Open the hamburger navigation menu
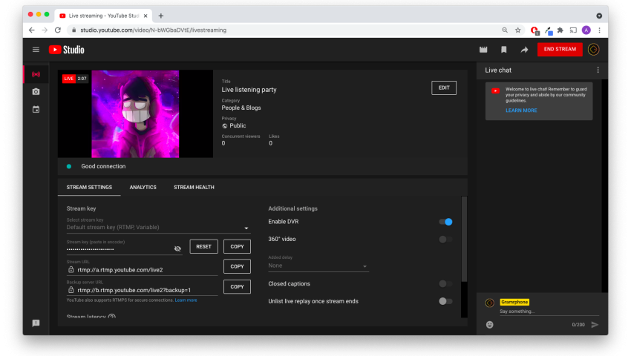The height and width of the screenshot is (356, 631). [36, 50]
